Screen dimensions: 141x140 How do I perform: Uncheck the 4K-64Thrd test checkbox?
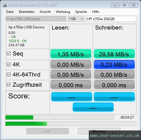(9, 75)
